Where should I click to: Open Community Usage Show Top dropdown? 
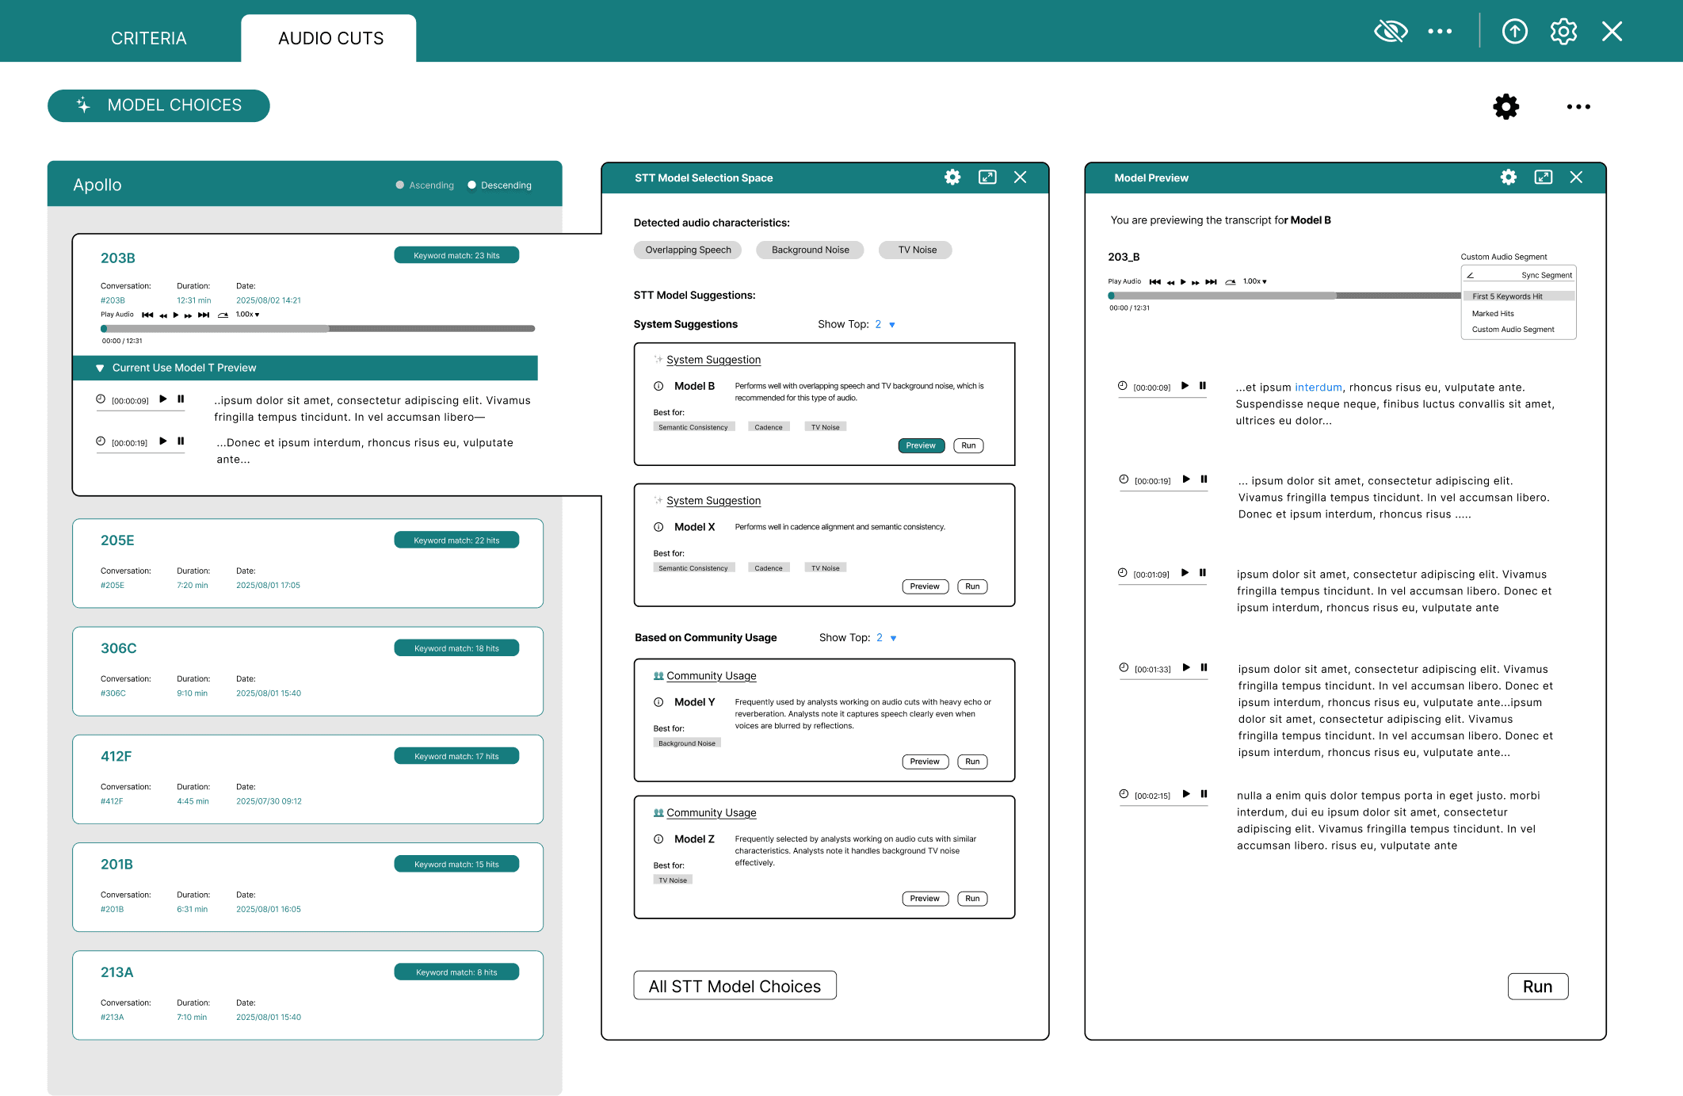click(893, 638)
